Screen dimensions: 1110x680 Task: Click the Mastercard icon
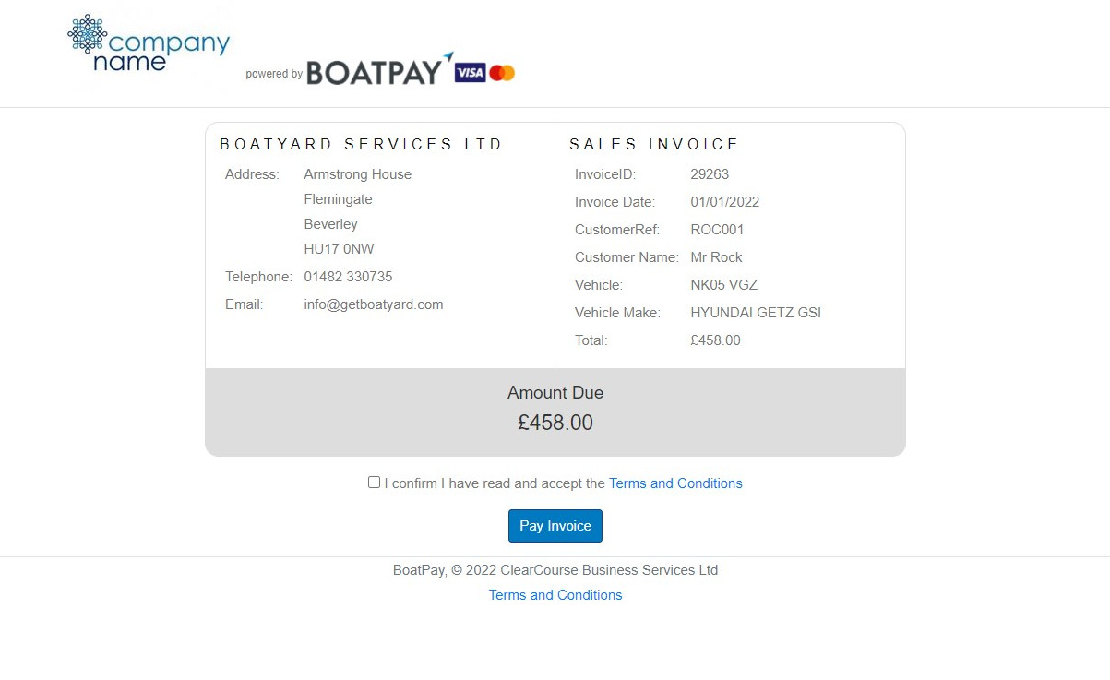[x=502, y=73]
